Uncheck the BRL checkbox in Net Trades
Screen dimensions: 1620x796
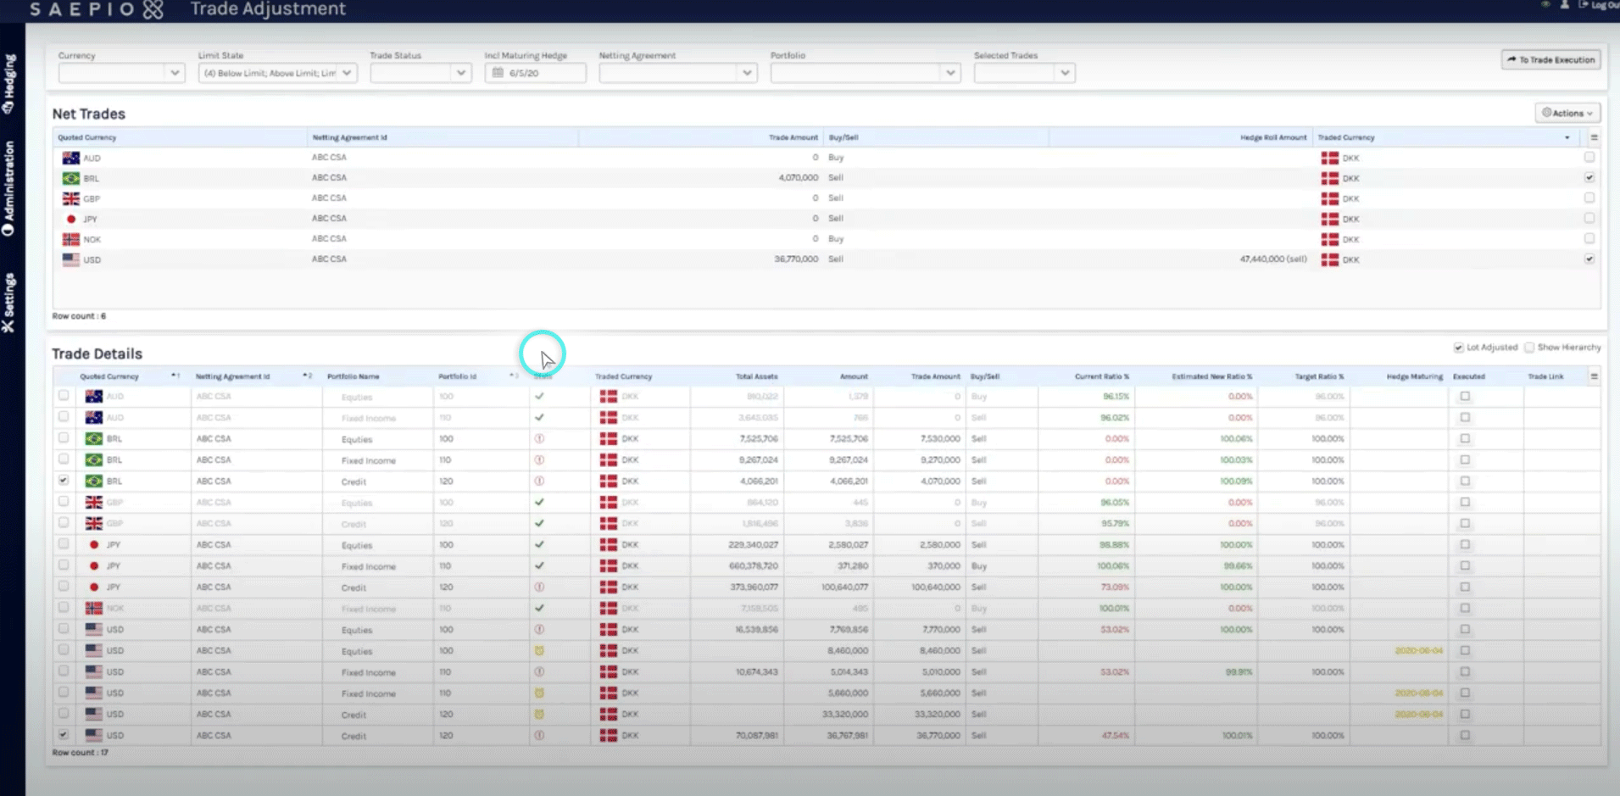coord(1589,177)
